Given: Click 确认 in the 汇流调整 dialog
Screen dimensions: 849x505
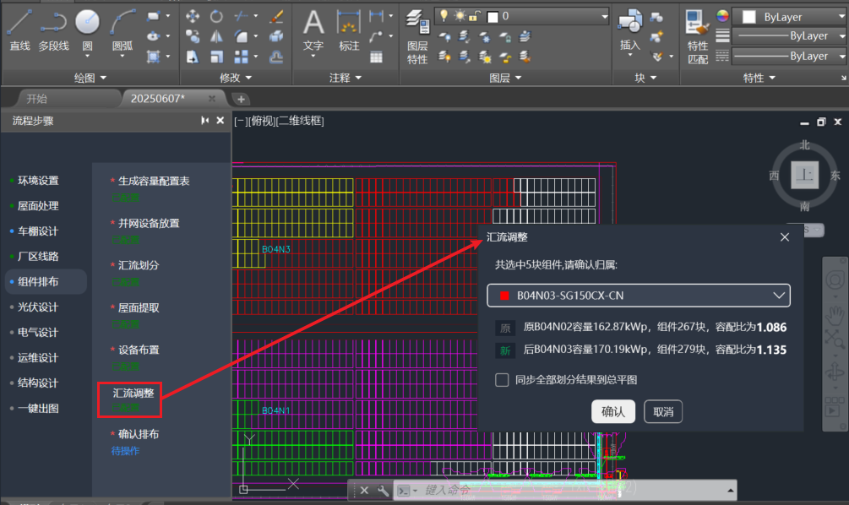Looking at the screenshot, I should [x=613, y=412].
